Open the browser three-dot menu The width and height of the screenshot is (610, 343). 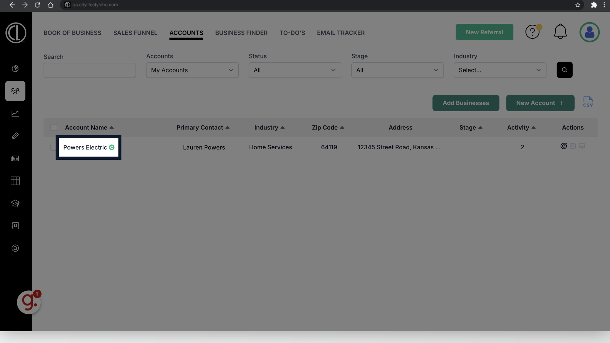604,5
